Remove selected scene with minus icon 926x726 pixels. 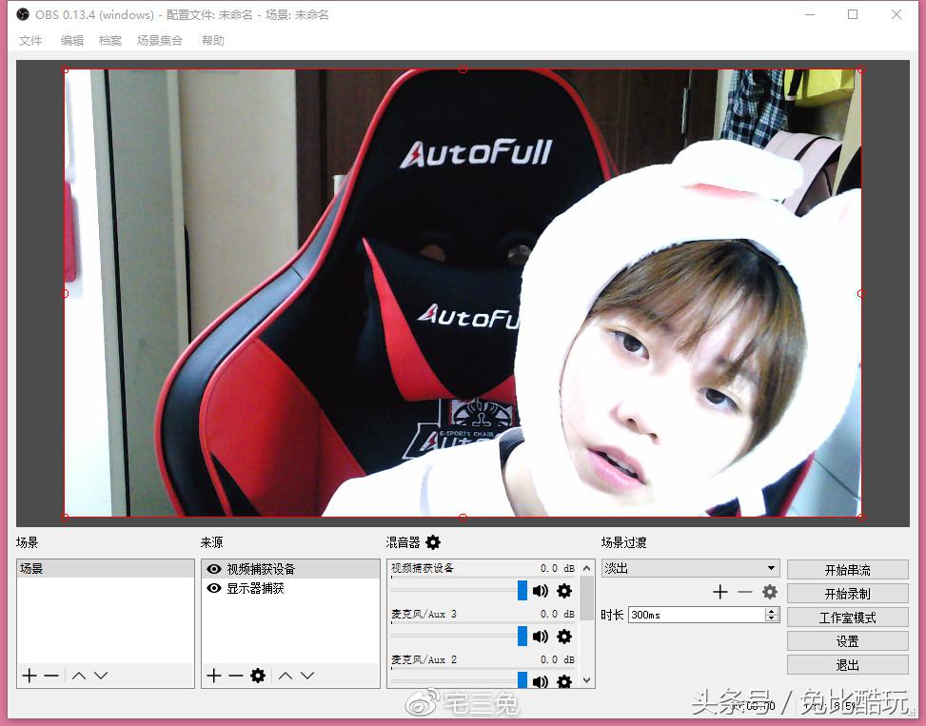pos(51,676)
